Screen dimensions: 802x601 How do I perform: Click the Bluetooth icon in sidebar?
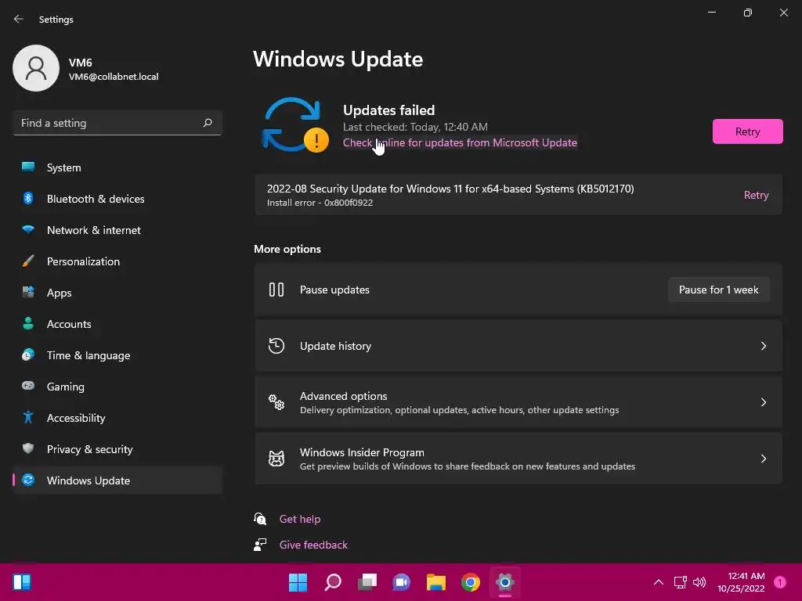28,198
